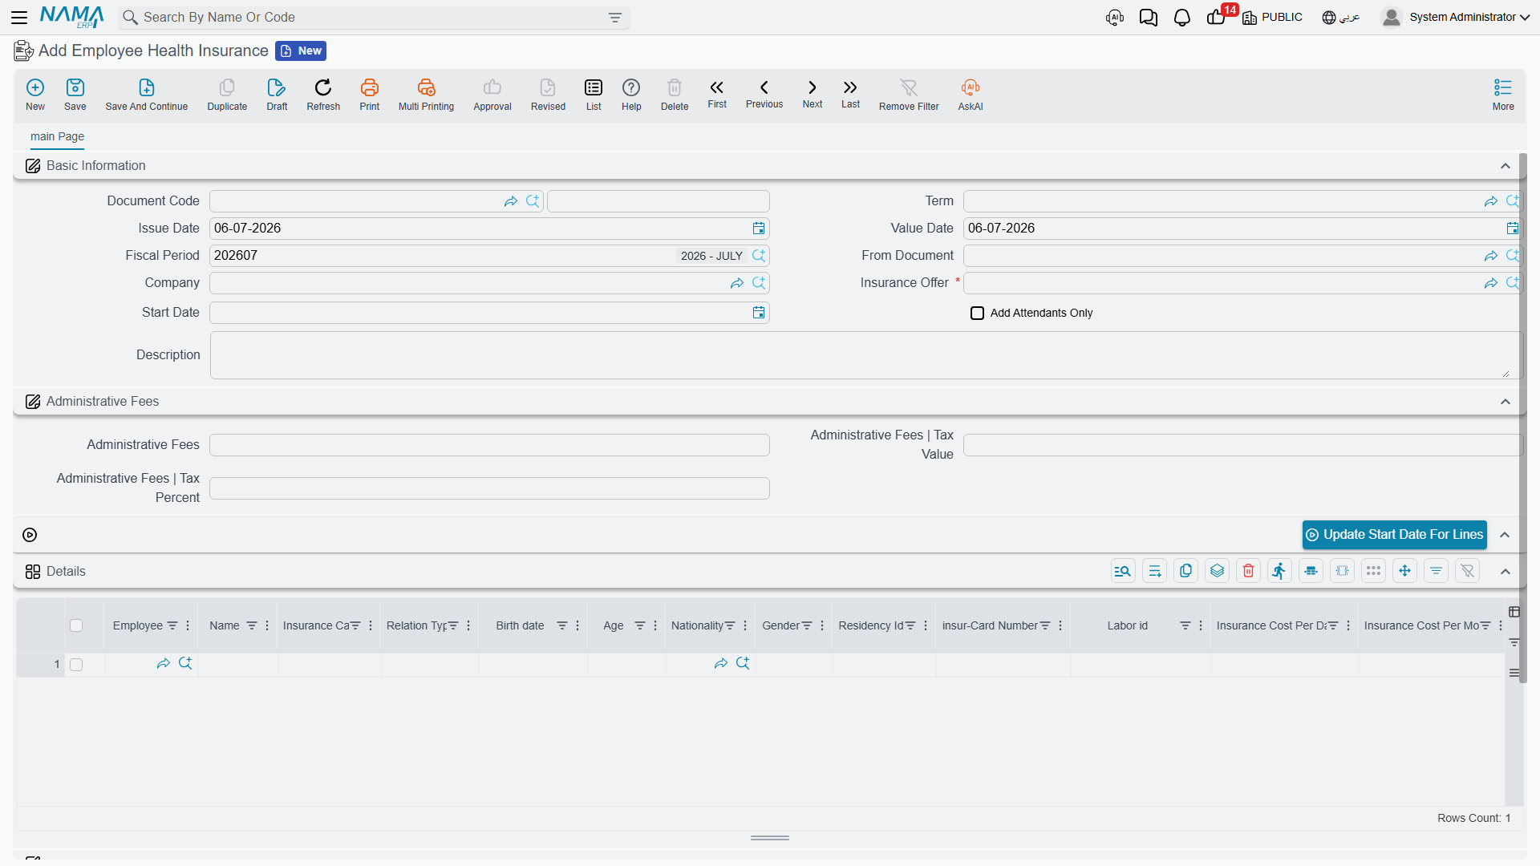
Task: Click the Multi Printing icon
Action: (x=426, y=87)
